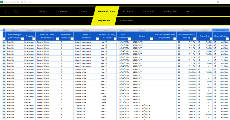The image size is (230, 120).
Task: Switch to the DASHBOARD tab
Action: click(x=150, y=11)
